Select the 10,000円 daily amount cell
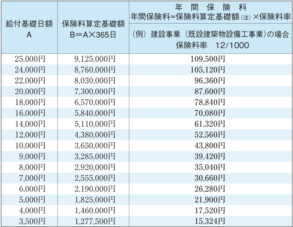293x227 pixels. click(30, 146)
